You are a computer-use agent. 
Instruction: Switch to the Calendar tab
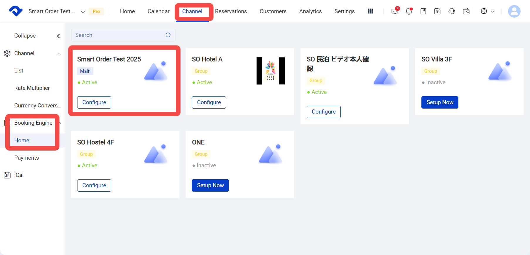coord(158,11)
